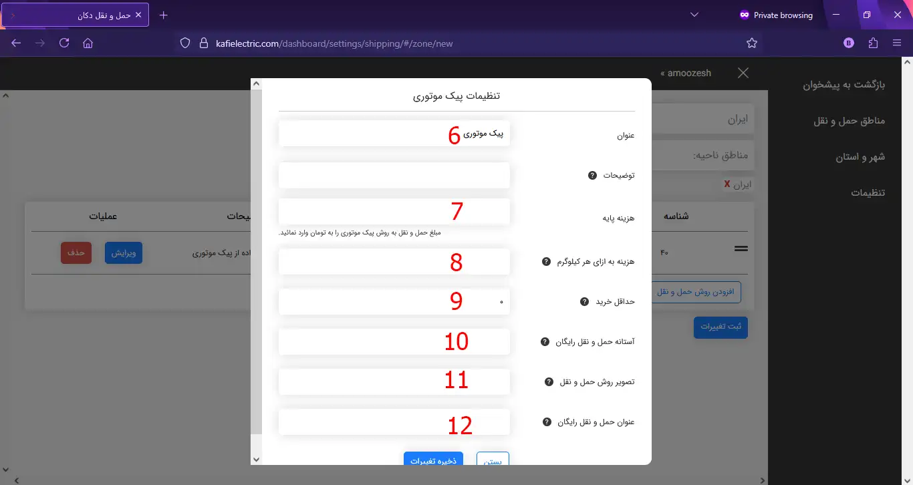Screen dimensions: 913x485
Task: Bookmark the page using the star icon
Action: pos(752,42)
